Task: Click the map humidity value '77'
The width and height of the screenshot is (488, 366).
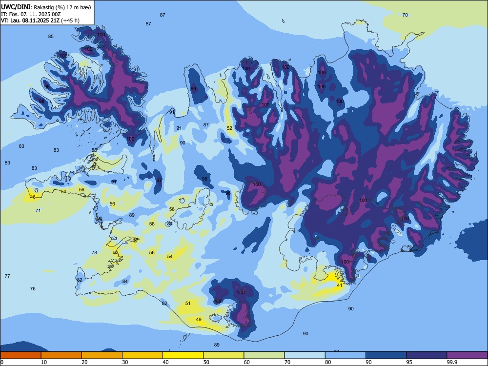Action: (x=7, y=276)
